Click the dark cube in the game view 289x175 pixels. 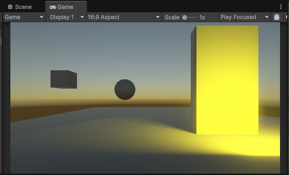64,79
